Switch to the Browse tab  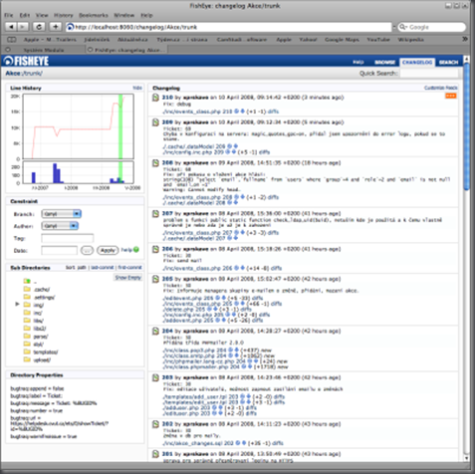384,62
